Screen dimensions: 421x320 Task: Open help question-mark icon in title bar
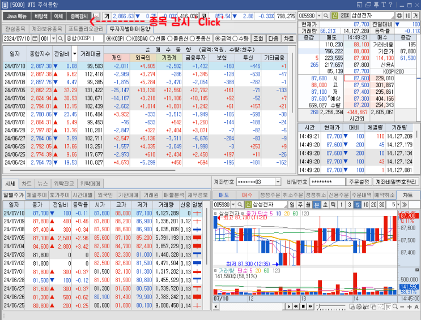390,5
